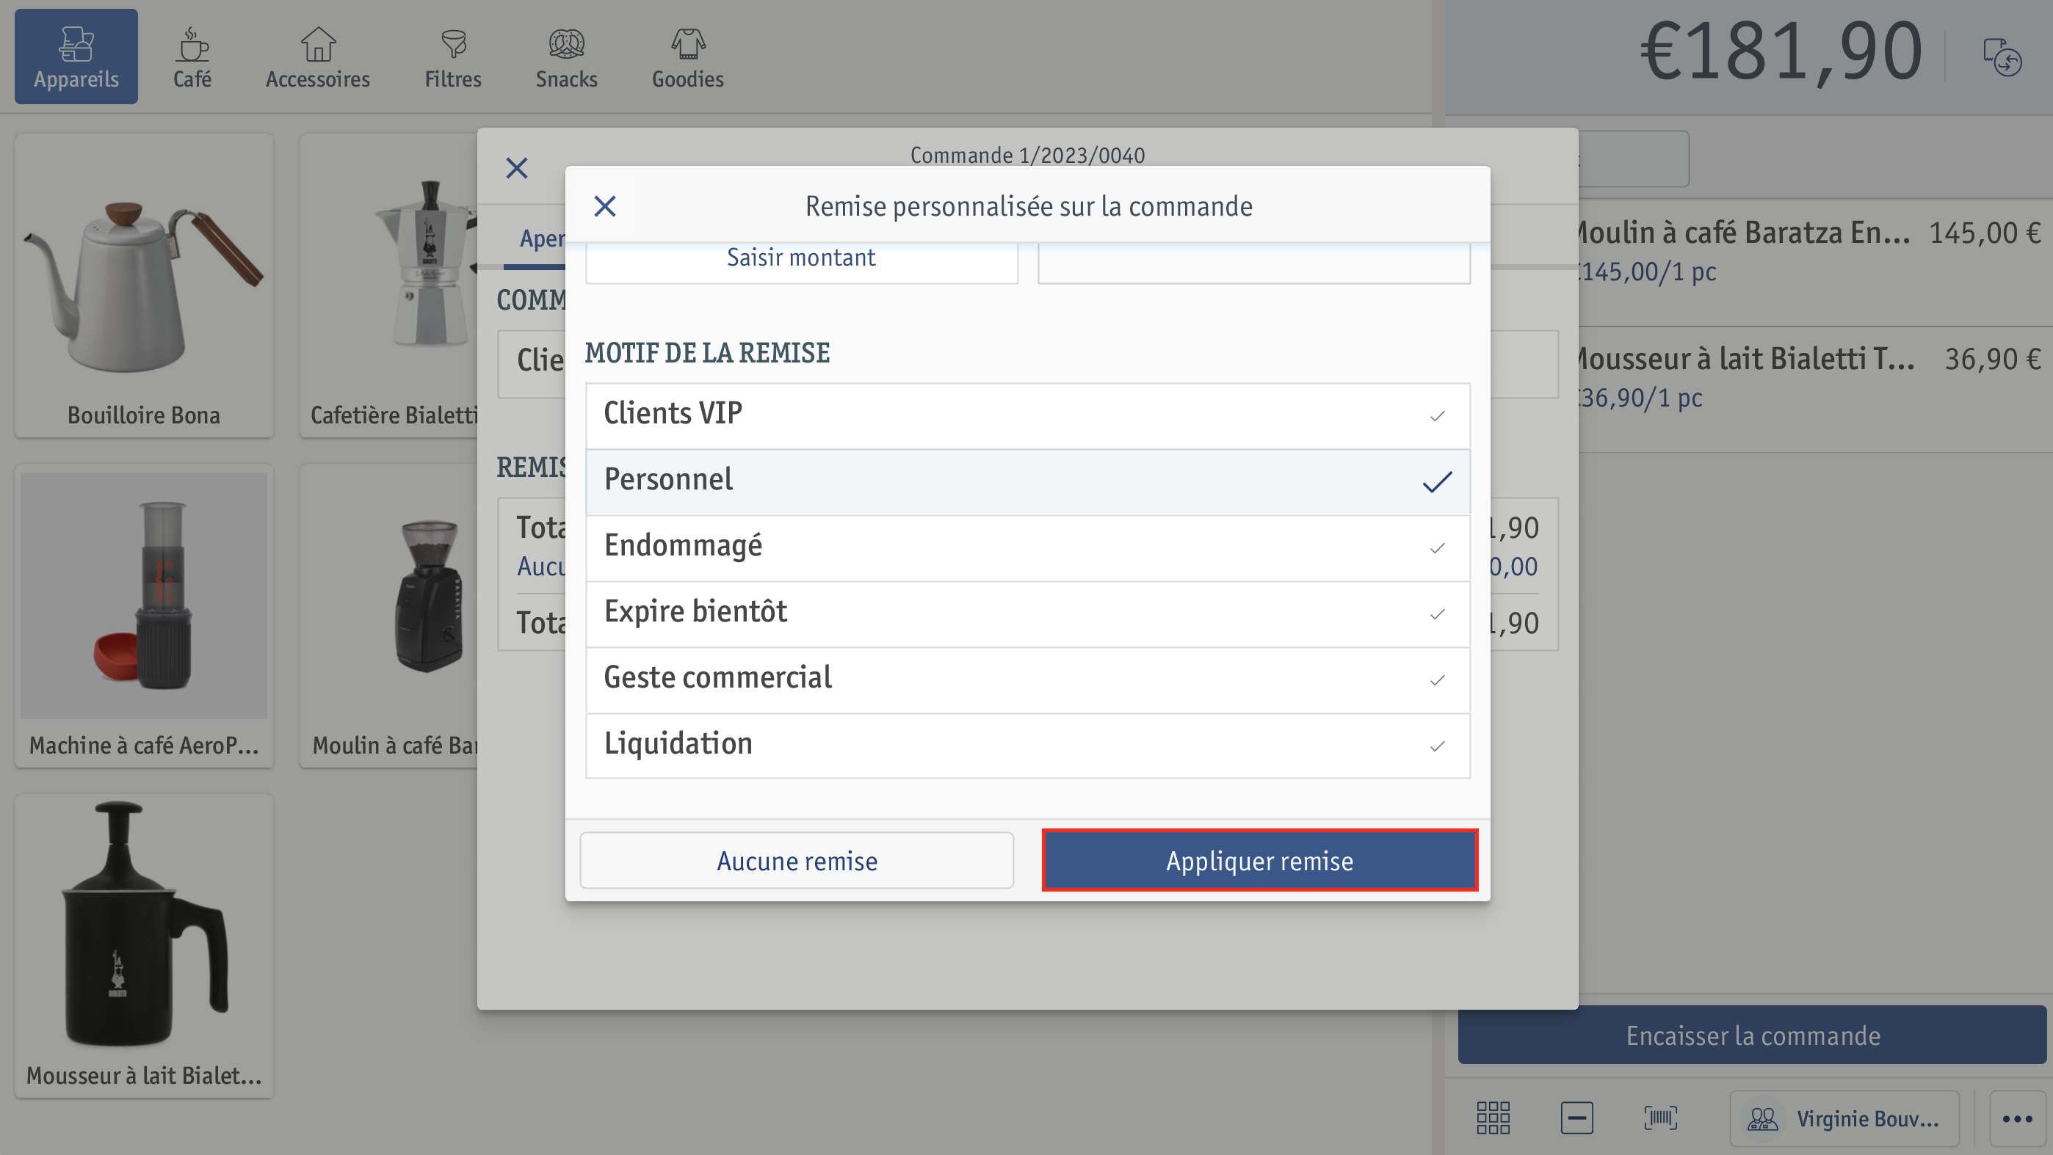Click the €181,90 total amount

[x=1781, y=52]
